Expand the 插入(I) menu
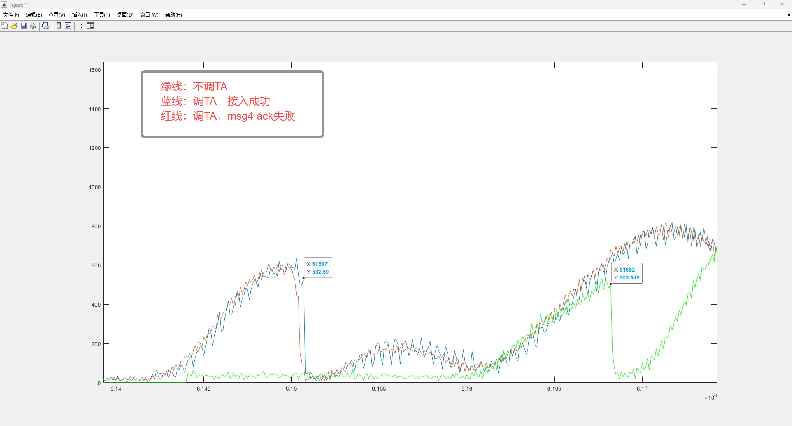The width and height of the screenshot is (792, 426). coord(80,15)
